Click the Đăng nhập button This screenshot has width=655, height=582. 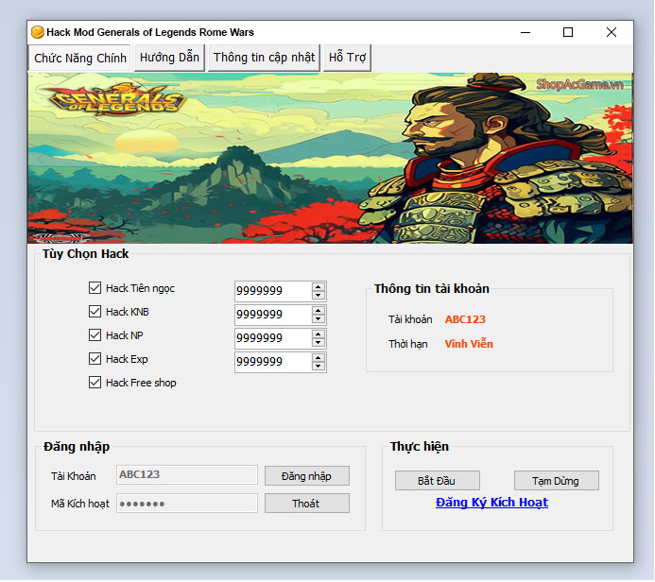(306, 476)
